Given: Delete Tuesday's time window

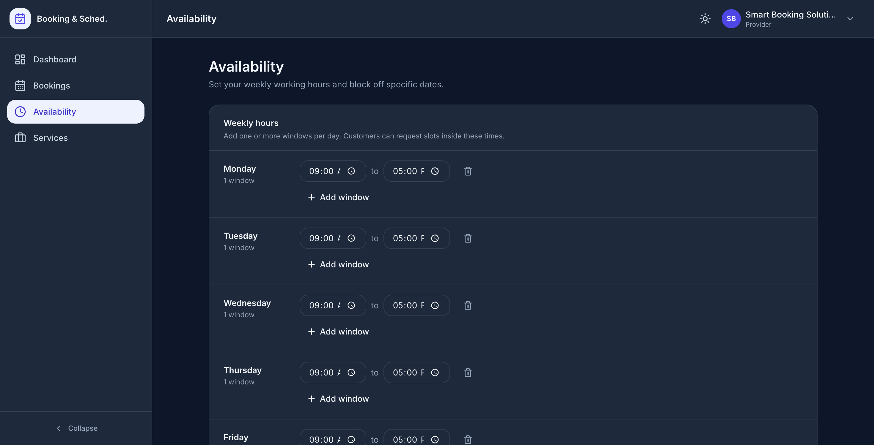Looking at the screenshot, I should pos(468,238).
